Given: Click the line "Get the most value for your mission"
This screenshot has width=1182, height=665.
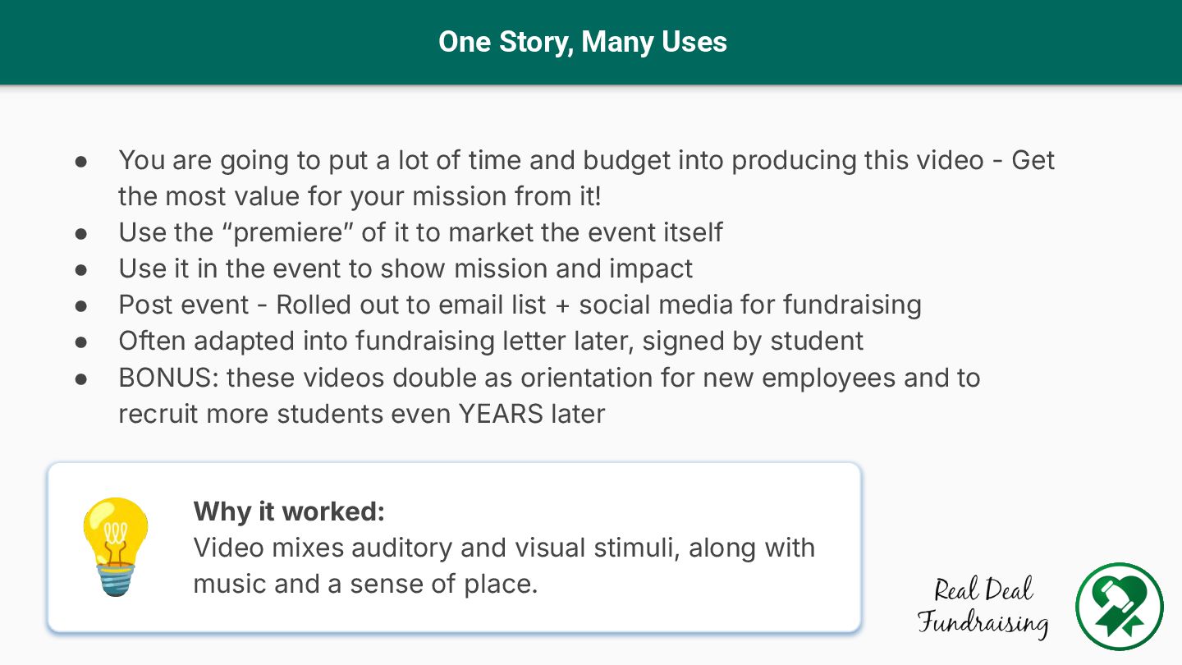Looking at the screenshot, I should point(360,196).
